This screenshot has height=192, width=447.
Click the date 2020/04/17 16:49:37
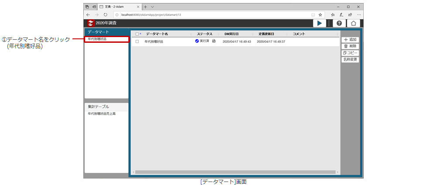[x=271, y=41]
